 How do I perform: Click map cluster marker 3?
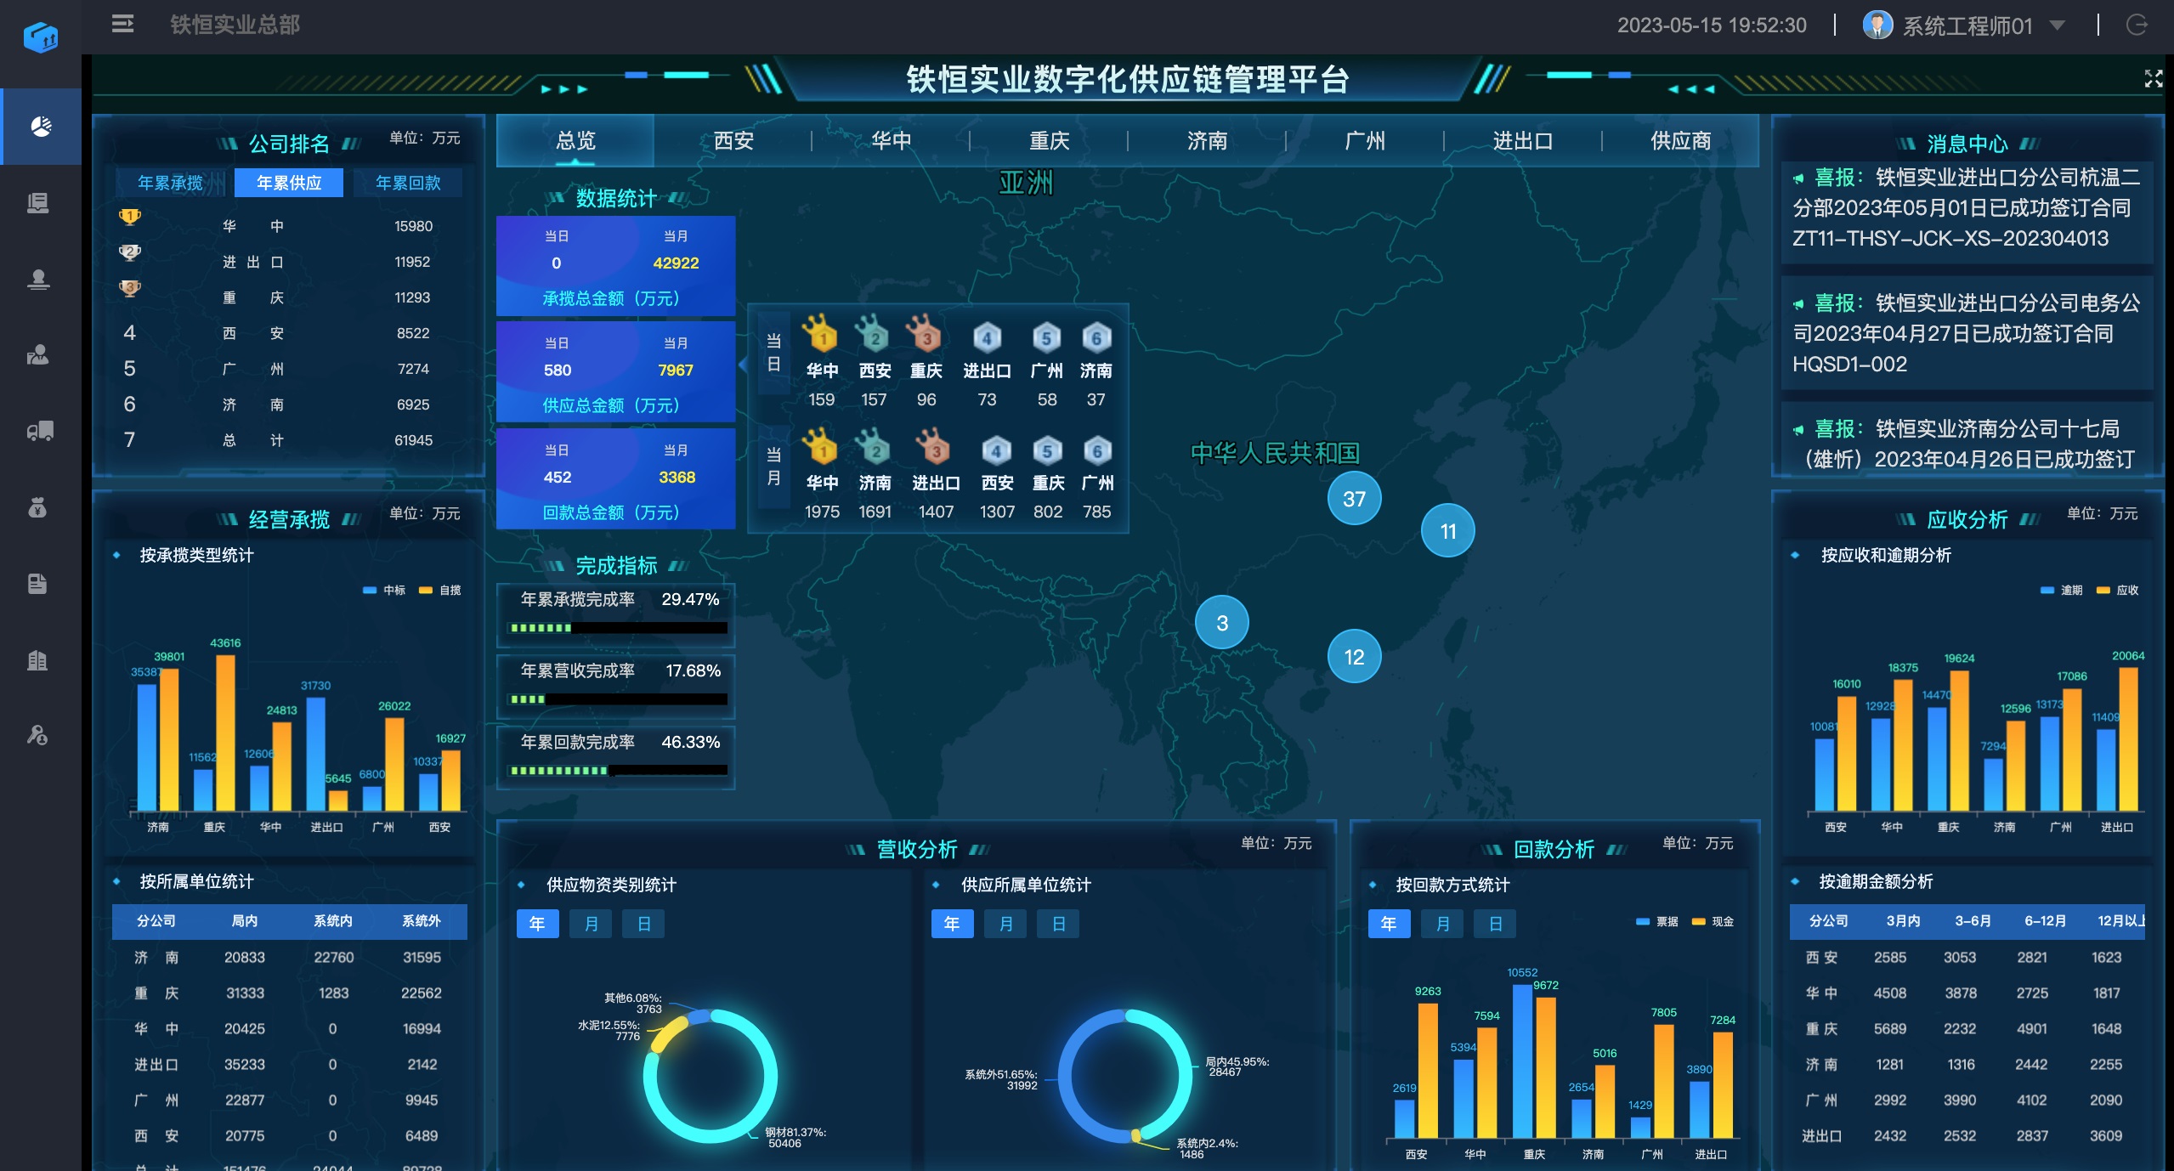coord(1222,623)
